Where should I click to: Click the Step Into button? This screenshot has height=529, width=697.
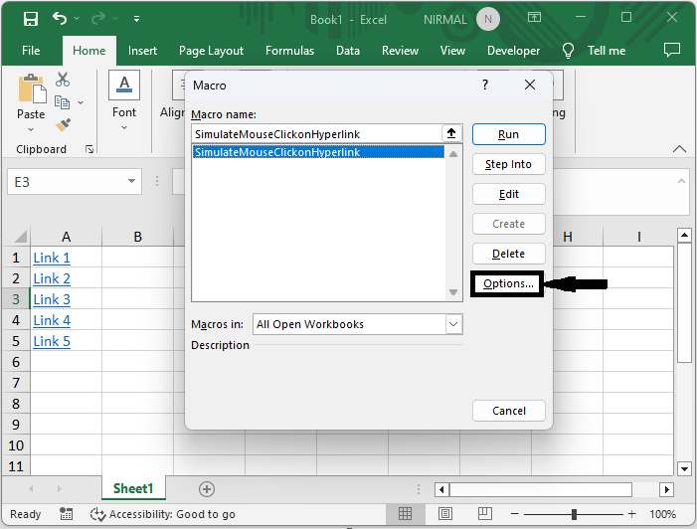[x=508, y=164]
